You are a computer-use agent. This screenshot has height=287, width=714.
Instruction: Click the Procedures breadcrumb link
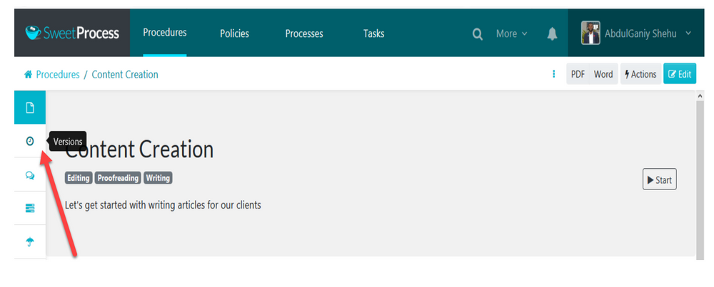pos(57,75)
